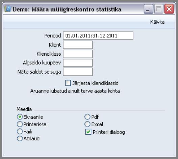
Task: Click the Kliendiklass input field
Action: click(78, 54)
